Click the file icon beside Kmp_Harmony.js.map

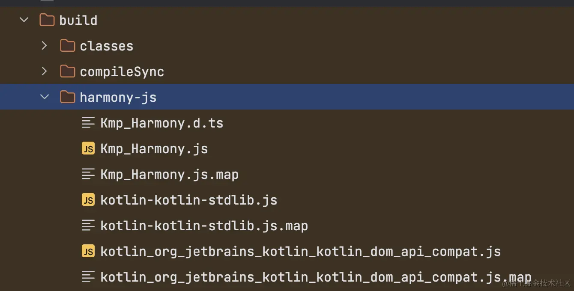point(88,174)
